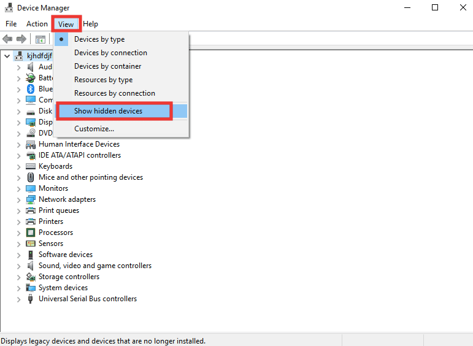Click the Computer category monitor icon
The width and height of the screenshot is (473, 346).
31,100
